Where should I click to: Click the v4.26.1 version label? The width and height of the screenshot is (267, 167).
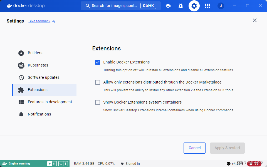coord(238,164)
